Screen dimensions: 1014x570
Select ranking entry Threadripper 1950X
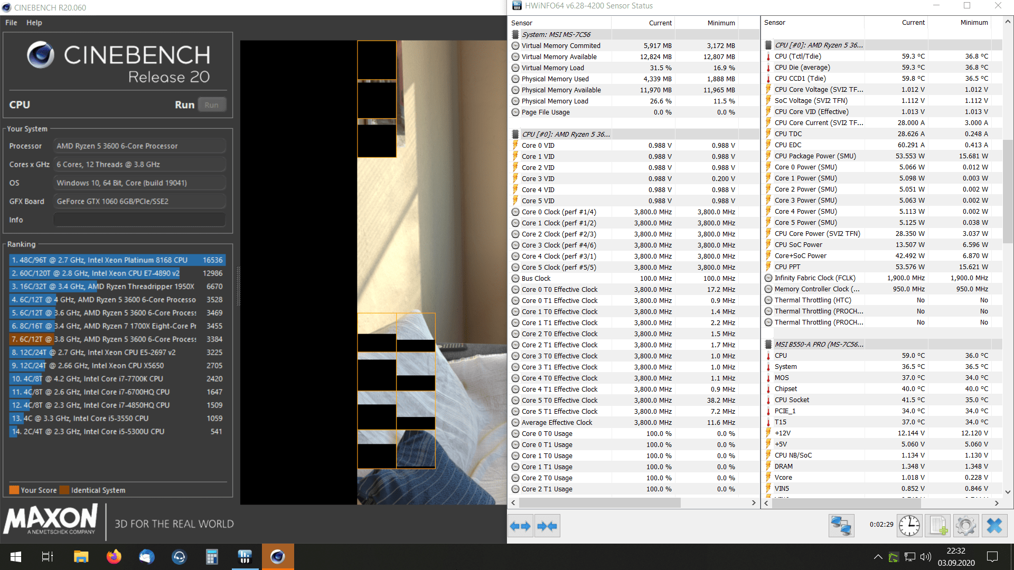117,287
